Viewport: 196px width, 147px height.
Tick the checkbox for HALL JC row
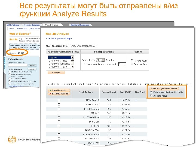[59, 126]
